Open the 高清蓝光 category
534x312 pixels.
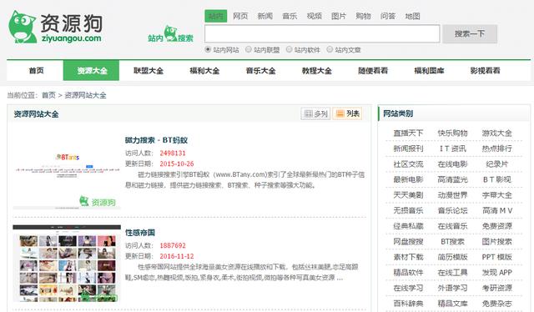click(452, 179)
